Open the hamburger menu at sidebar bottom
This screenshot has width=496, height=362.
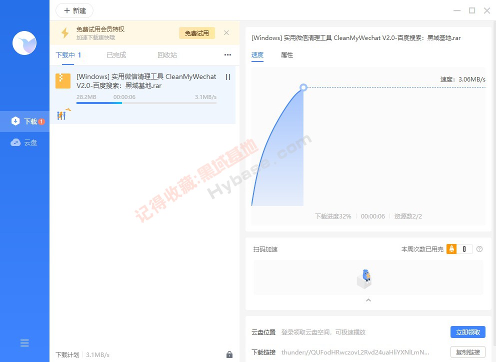click(x=24, y=343)
